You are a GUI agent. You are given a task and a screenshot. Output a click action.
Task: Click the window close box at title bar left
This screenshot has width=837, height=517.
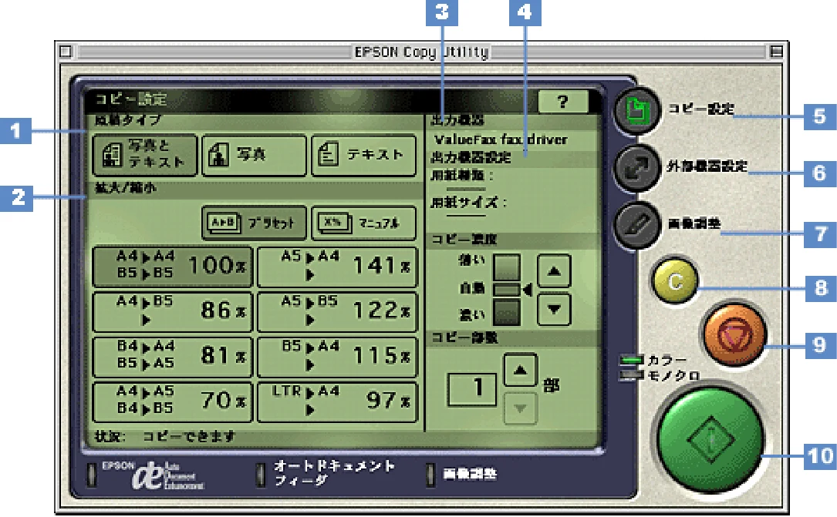(x=66, y=52)
